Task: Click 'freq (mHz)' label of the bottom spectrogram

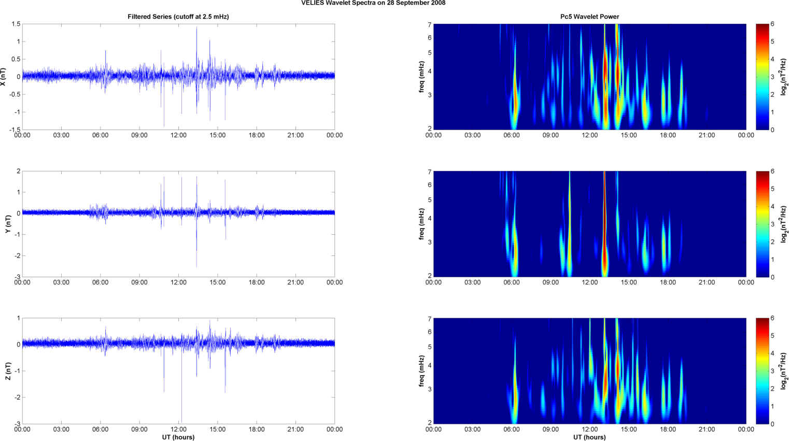Action: coord(422,371)
